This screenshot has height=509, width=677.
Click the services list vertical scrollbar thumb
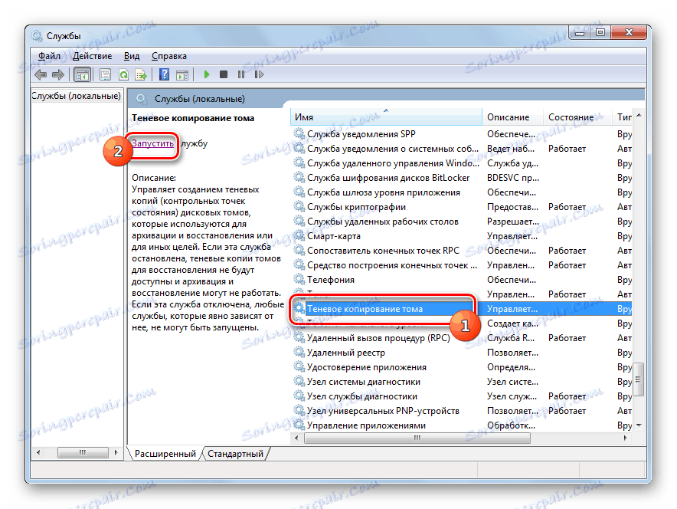[639, 379]
